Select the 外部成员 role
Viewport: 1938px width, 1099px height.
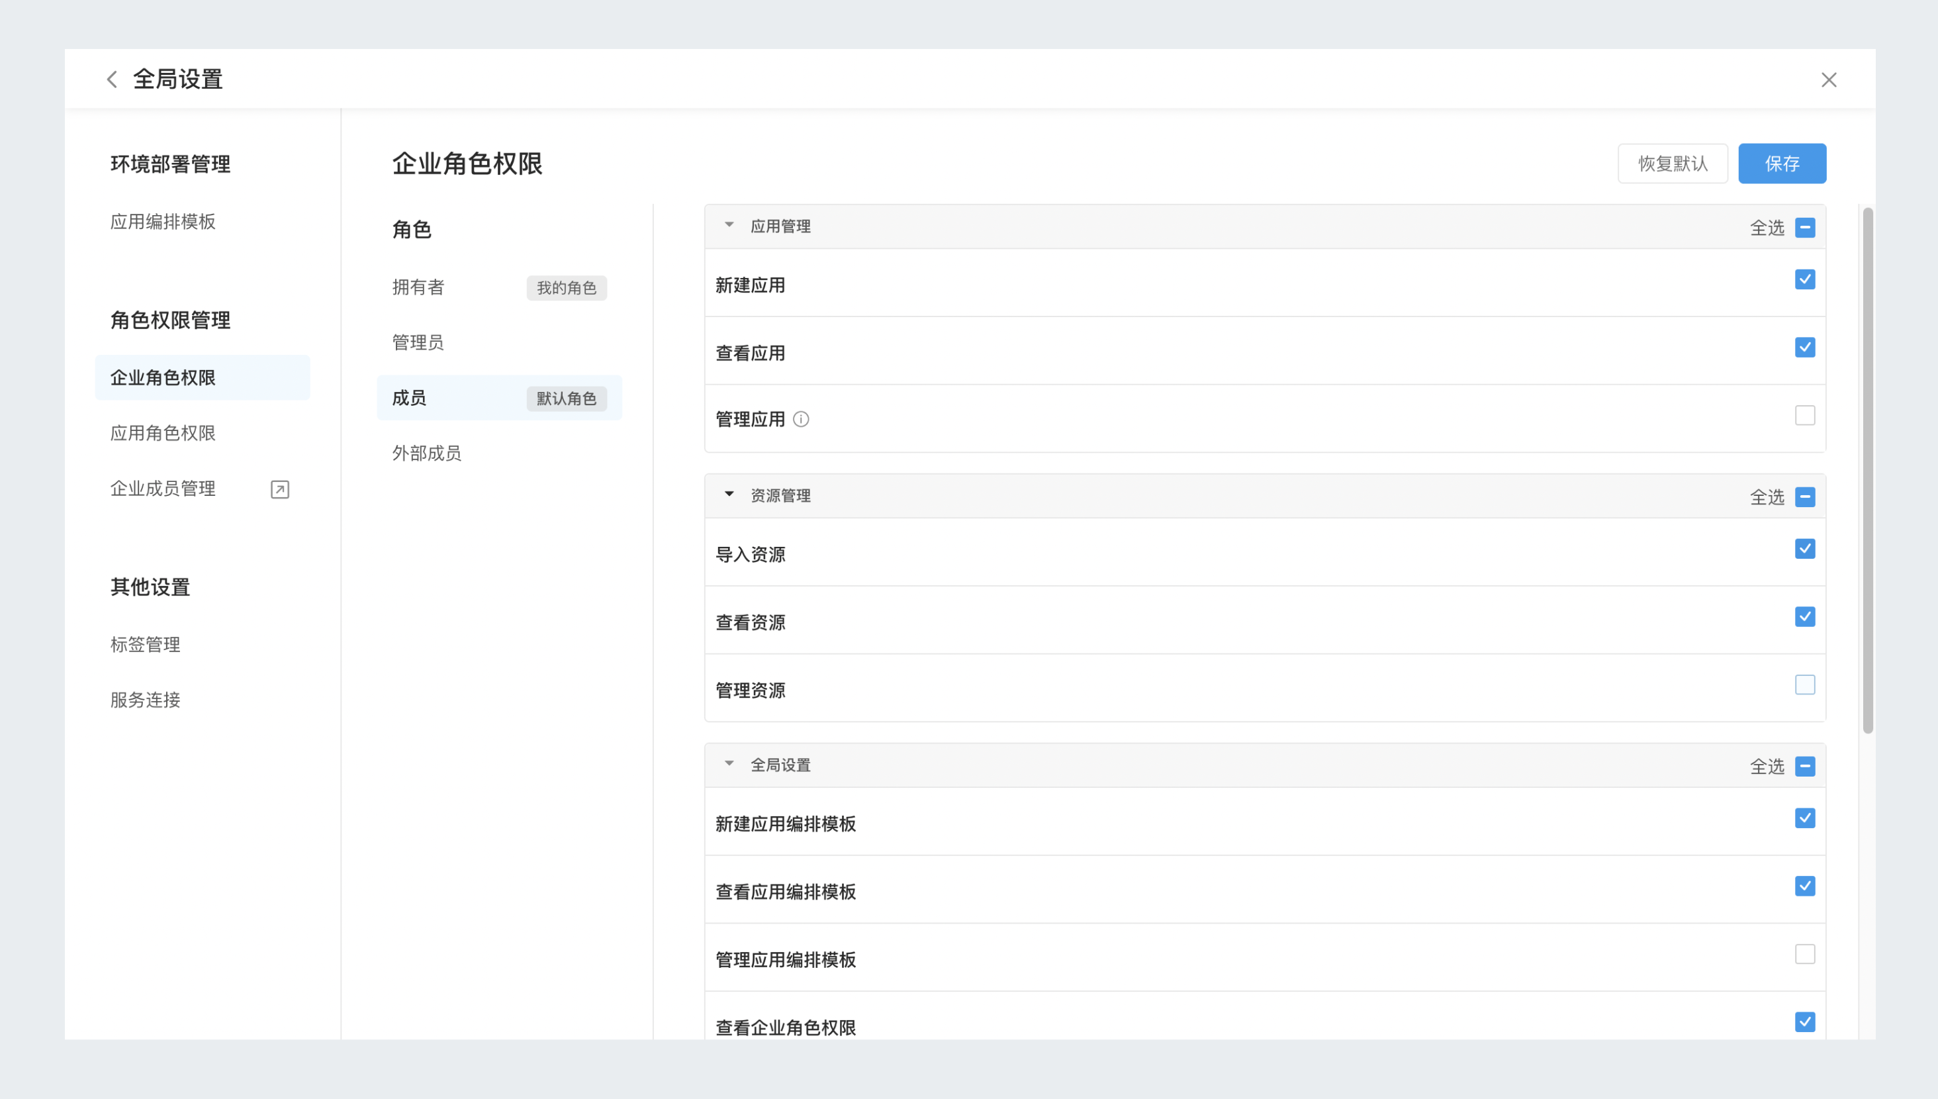[427, 453]
